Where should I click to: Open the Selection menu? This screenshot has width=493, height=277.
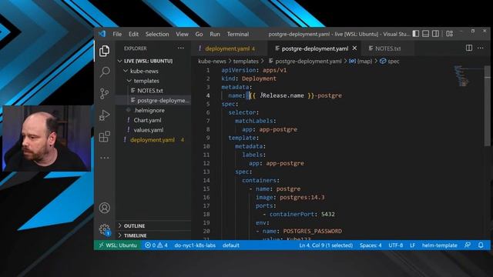157,34
